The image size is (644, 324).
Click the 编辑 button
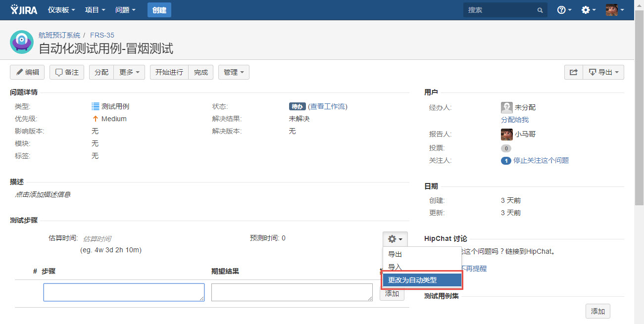pos(27,72)
